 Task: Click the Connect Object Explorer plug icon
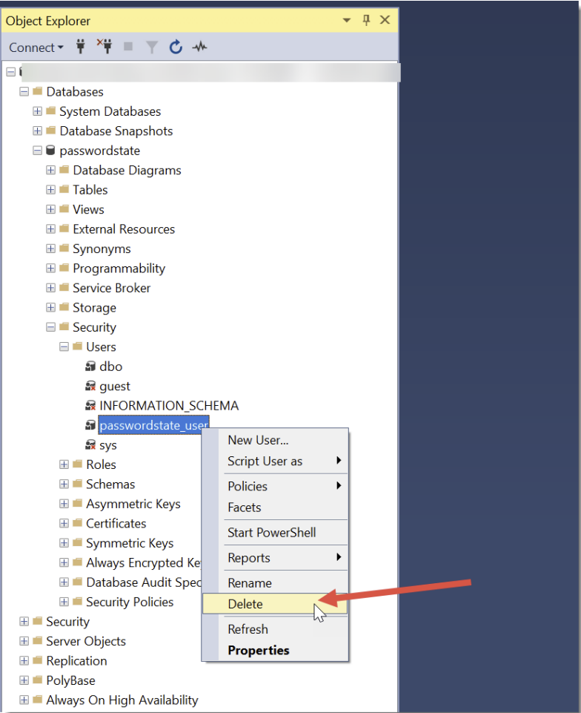tap(80, 47)
